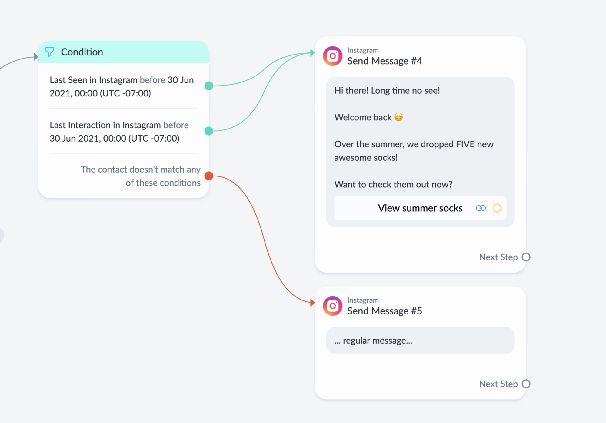Click the yellow connector circle beside the link icon
The width and height of the screenshot is (606, 423).
point(497,208)
